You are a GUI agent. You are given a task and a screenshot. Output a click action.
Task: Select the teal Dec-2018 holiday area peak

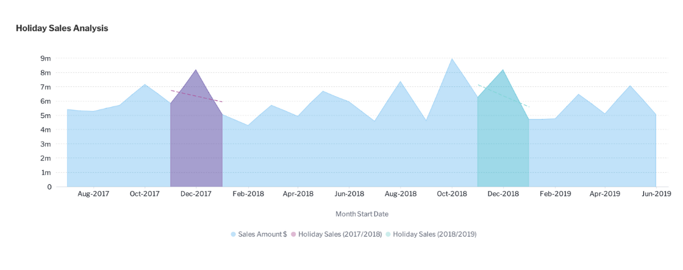click(503, 70)
